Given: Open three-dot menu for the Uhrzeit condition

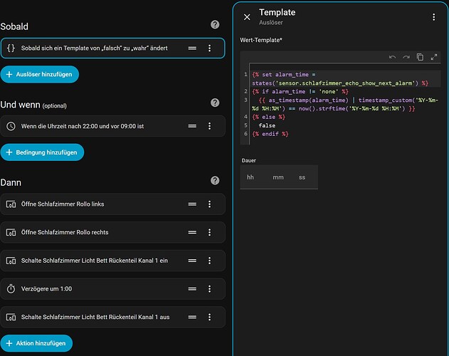Looking at the screenshot, I should coord(210,126).
